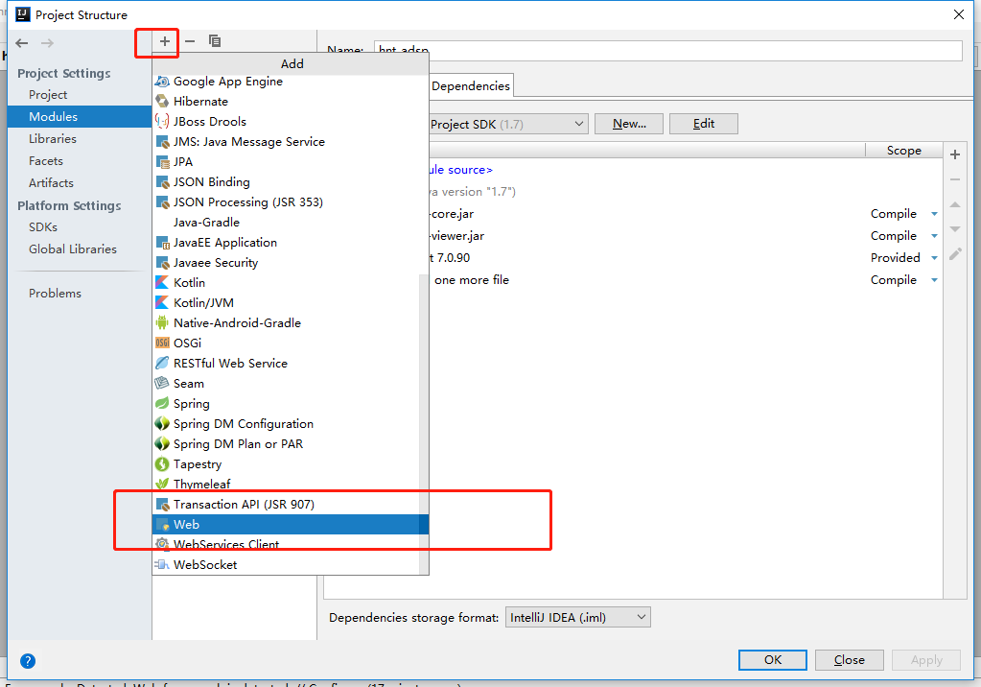Image resolution: width=981 pixels, height=687 pixels.
Task: Click the New... SDK button
Action: click(629, 124)
